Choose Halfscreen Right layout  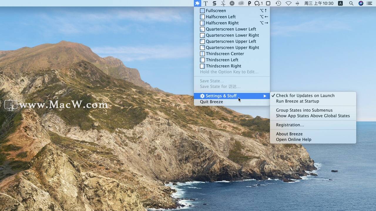pyautogui.click(x=232, y=23)
